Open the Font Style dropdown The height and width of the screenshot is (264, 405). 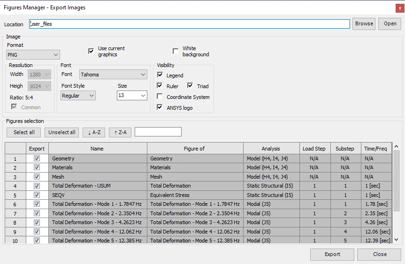pos(78,96)
